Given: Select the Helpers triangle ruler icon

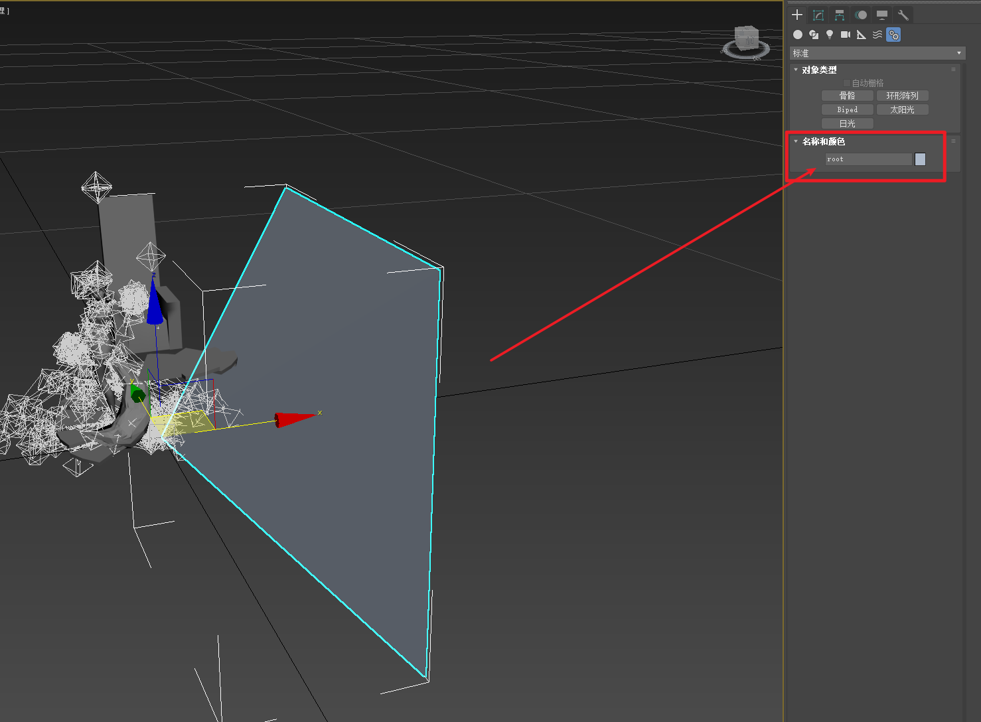Looking at the screenshot, I should (862, 35).
